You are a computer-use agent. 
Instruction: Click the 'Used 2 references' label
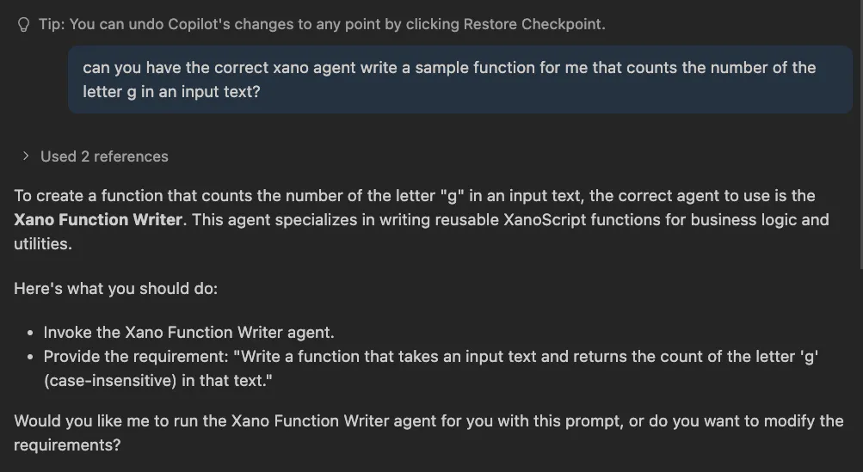[104, 156]
